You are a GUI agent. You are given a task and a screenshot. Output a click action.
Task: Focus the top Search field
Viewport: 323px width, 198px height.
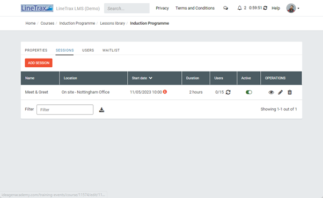pos(127,8)
